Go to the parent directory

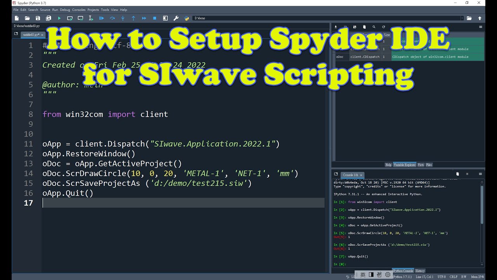click(x=480, y=18)
